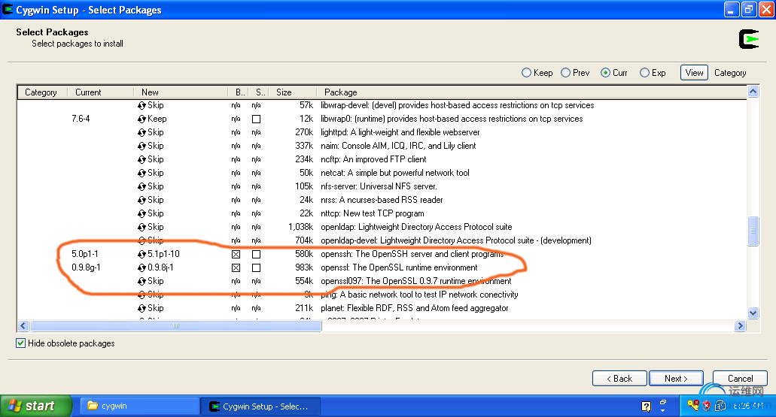Select the '983k' size cell
Screen dimensions: 776x417
click(x=304, y=267)
